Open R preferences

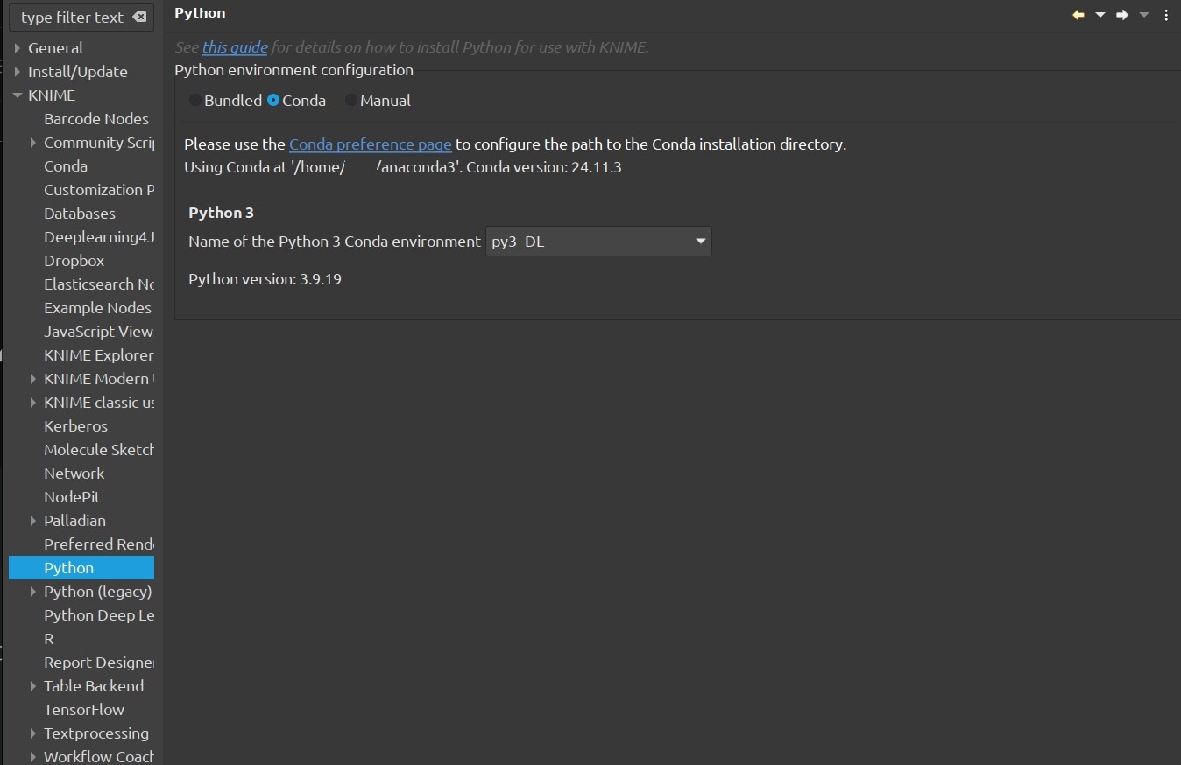(x=49, y=639)
